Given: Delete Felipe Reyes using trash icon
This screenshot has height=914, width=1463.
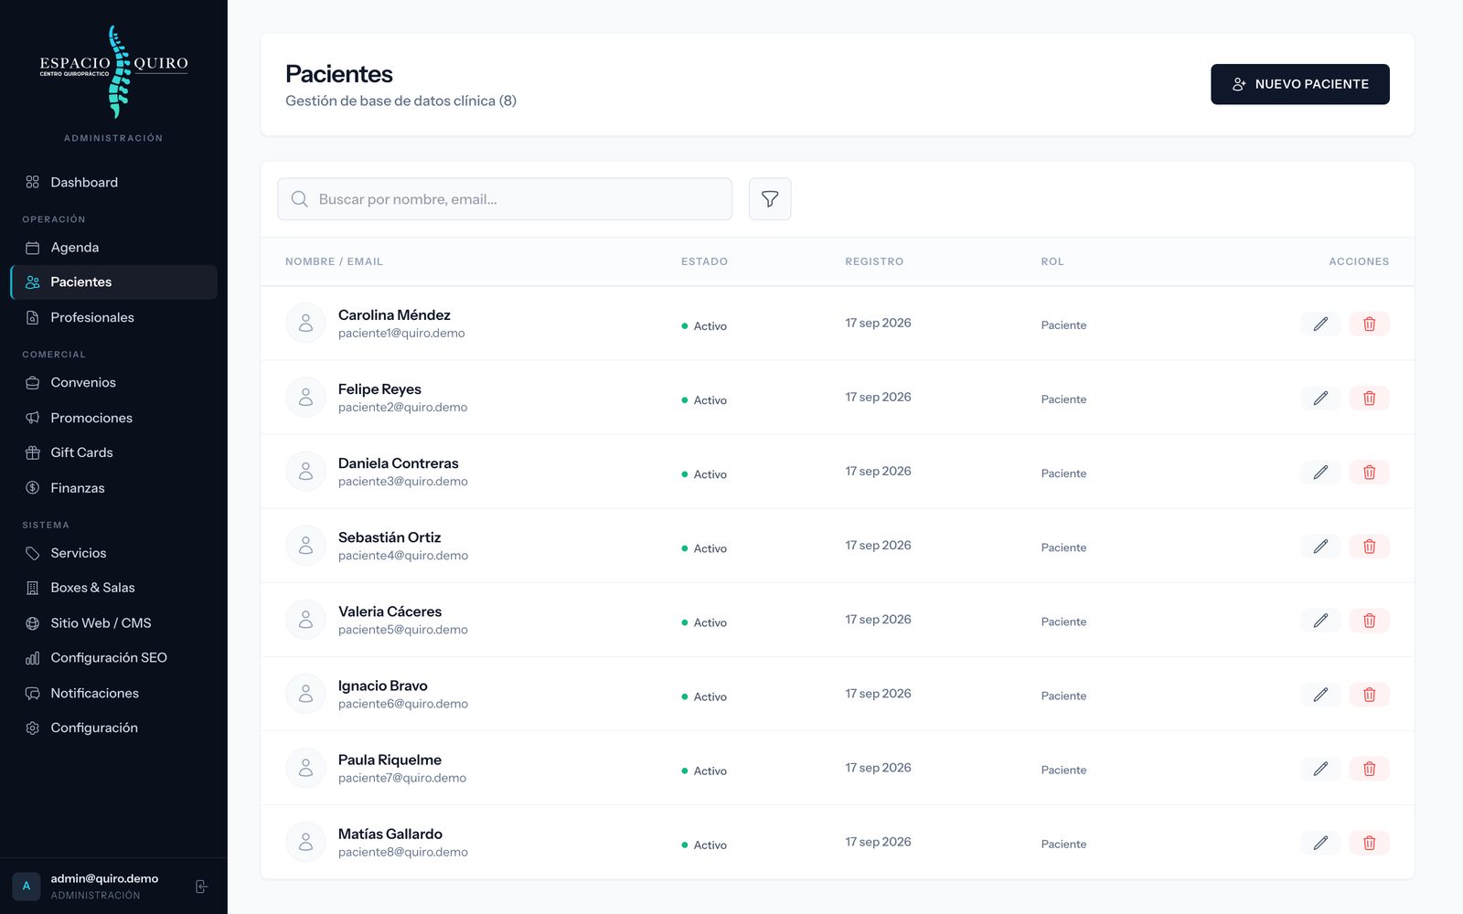Looking at the screenshot, I should pos(1369,398).
